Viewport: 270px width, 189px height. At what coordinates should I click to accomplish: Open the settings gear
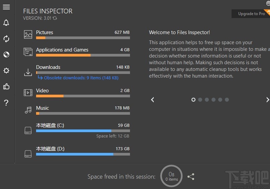(x=6, y=71)
